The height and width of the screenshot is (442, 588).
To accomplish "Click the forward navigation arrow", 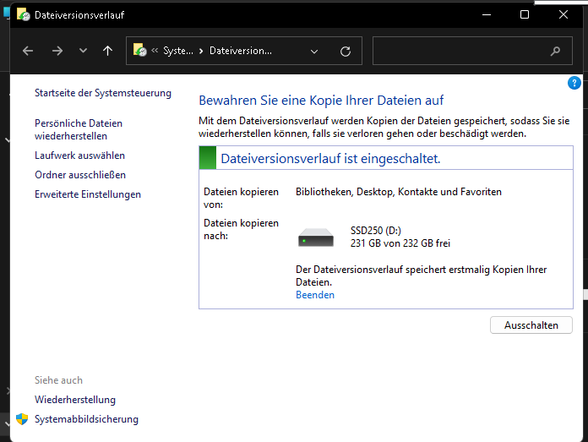I will click(x=57, y=51).
